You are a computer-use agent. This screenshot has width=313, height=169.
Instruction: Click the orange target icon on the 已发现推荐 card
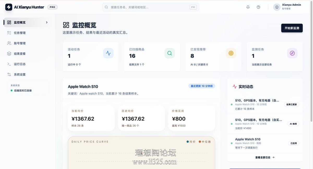231,53
